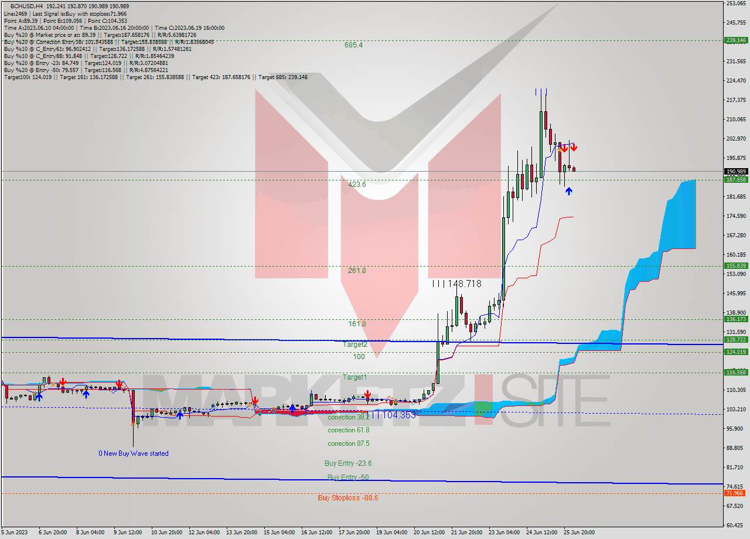This screenshot has width=750, height=539.
Task: Click the '13 Jun 20:00' time label
Action: coord(241,533)
